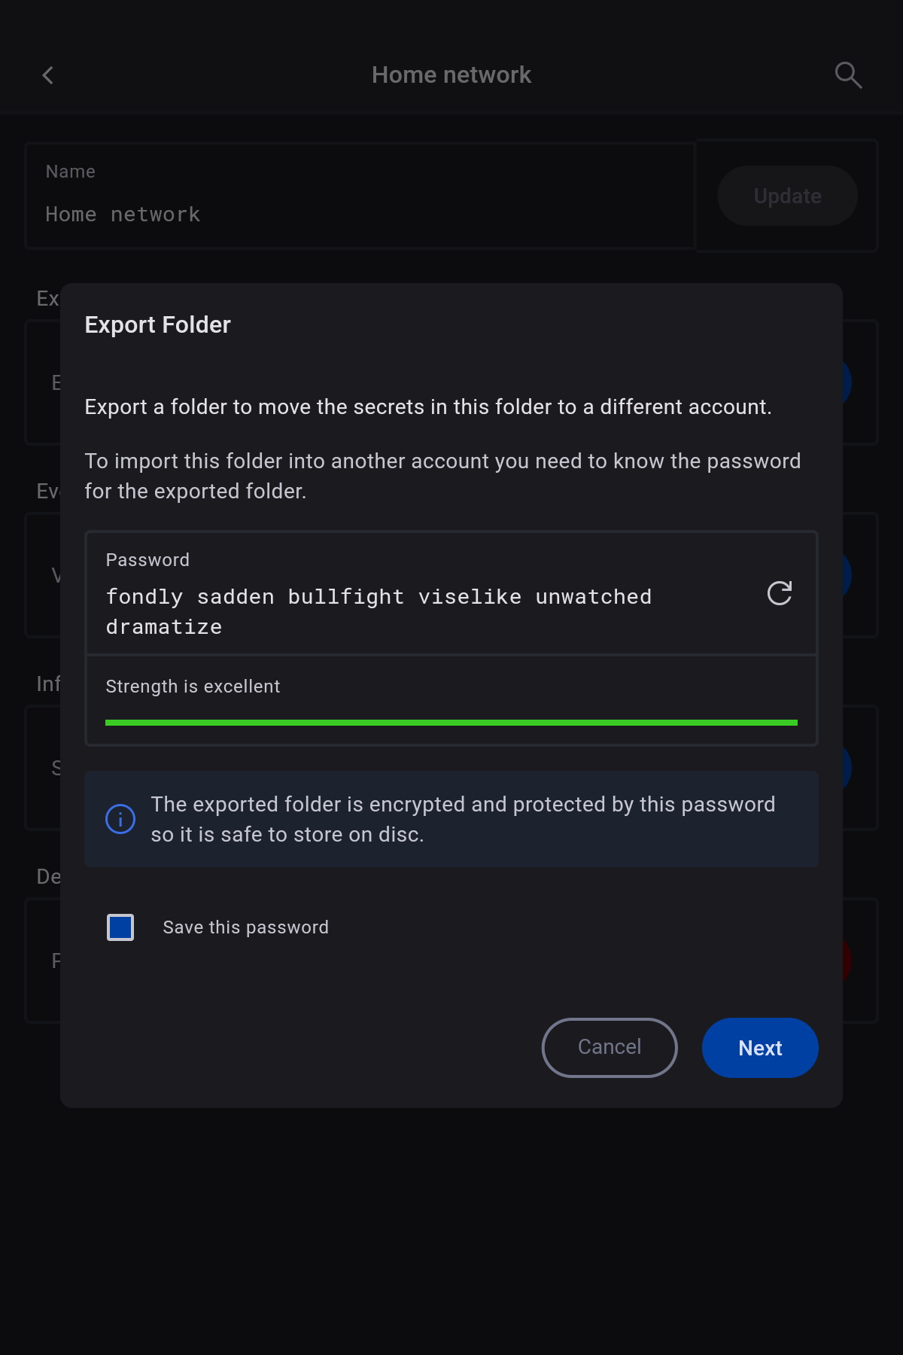Click the Save this password label

[245, 927]
